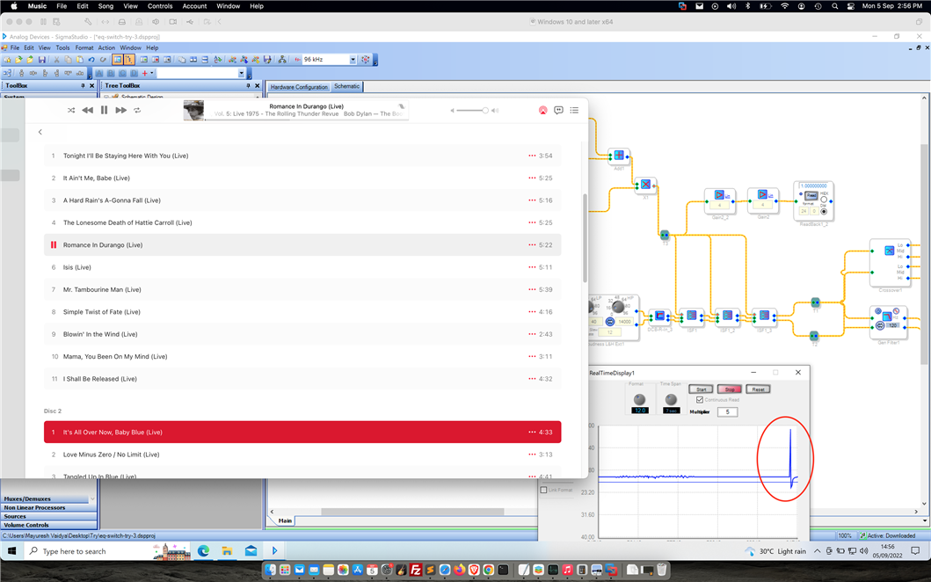Image resolution: width=931 pixels, height=582 pixels.
Task: Open more options for Isis (Live)
Action: (x=532, y=267)
